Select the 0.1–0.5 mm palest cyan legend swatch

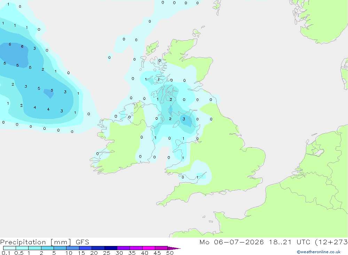tap(9, 248)
